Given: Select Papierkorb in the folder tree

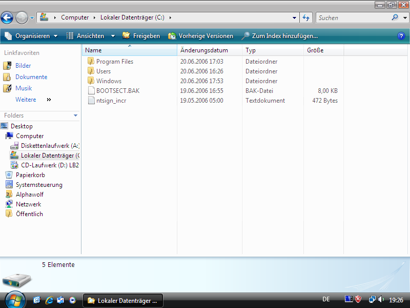Looking at the screenshot, I should 30,175.
